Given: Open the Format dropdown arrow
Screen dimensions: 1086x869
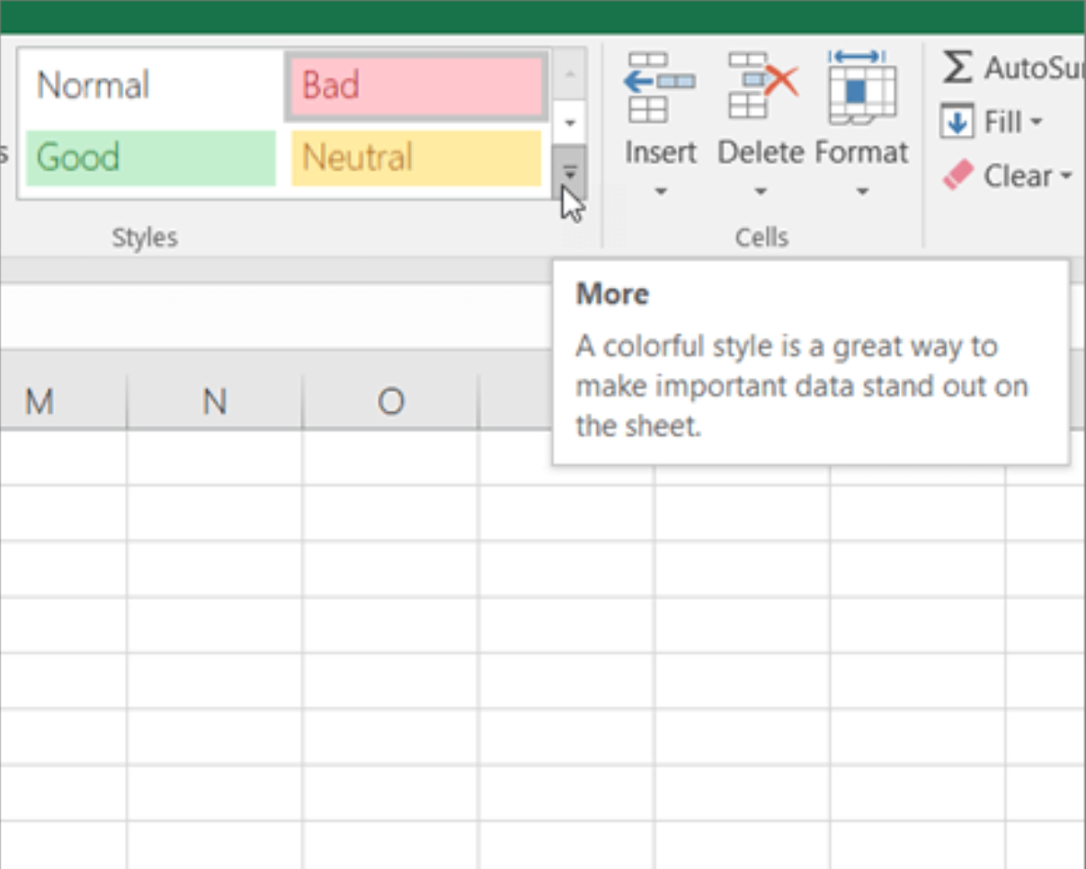Looking at the screenshot, I should 860,192.
